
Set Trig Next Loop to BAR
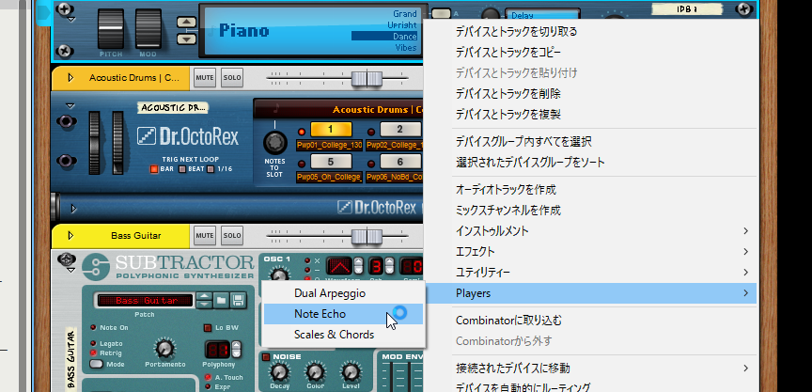click(154, 169)
